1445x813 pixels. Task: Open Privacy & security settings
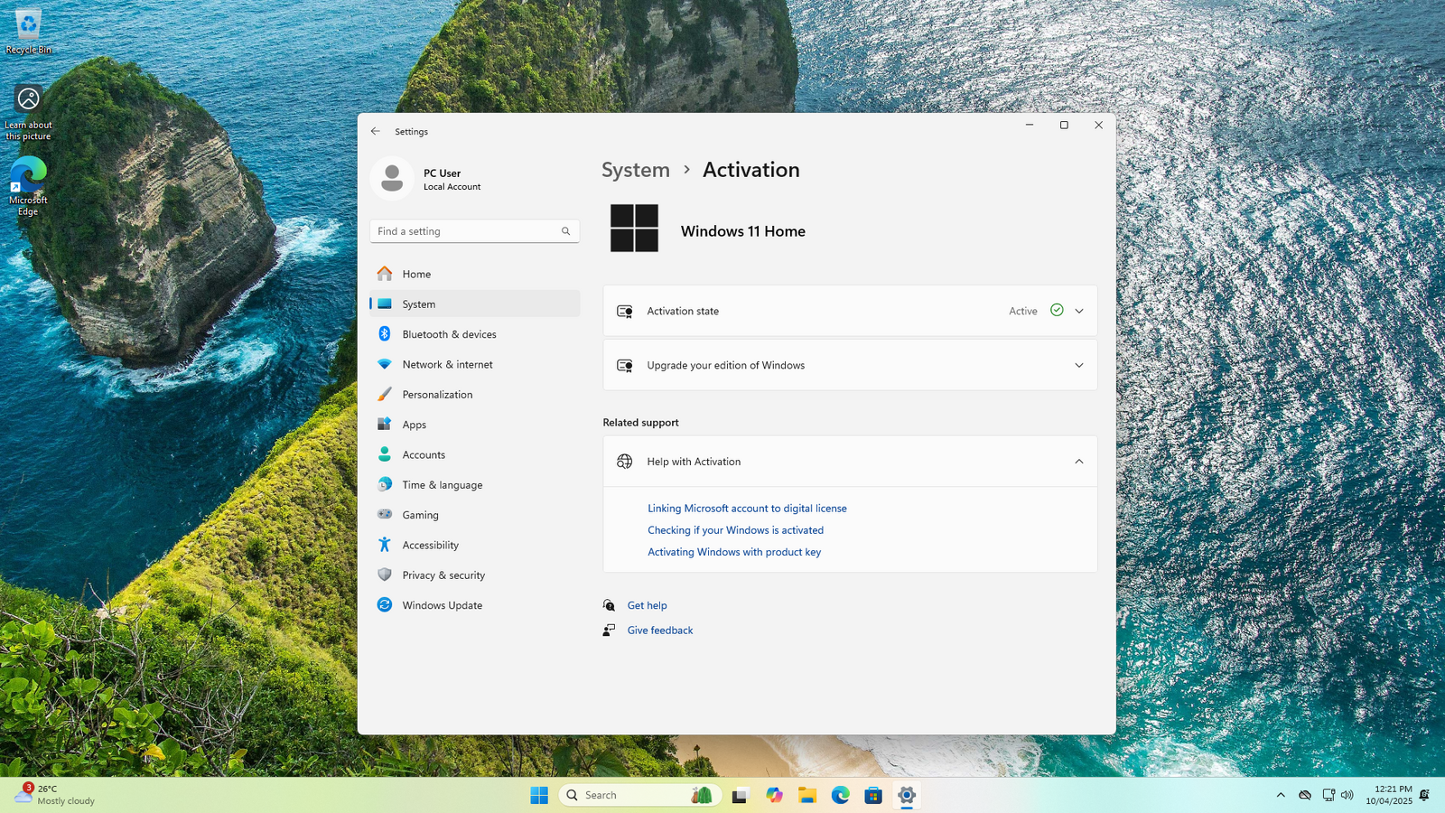[x=443, y=575]
